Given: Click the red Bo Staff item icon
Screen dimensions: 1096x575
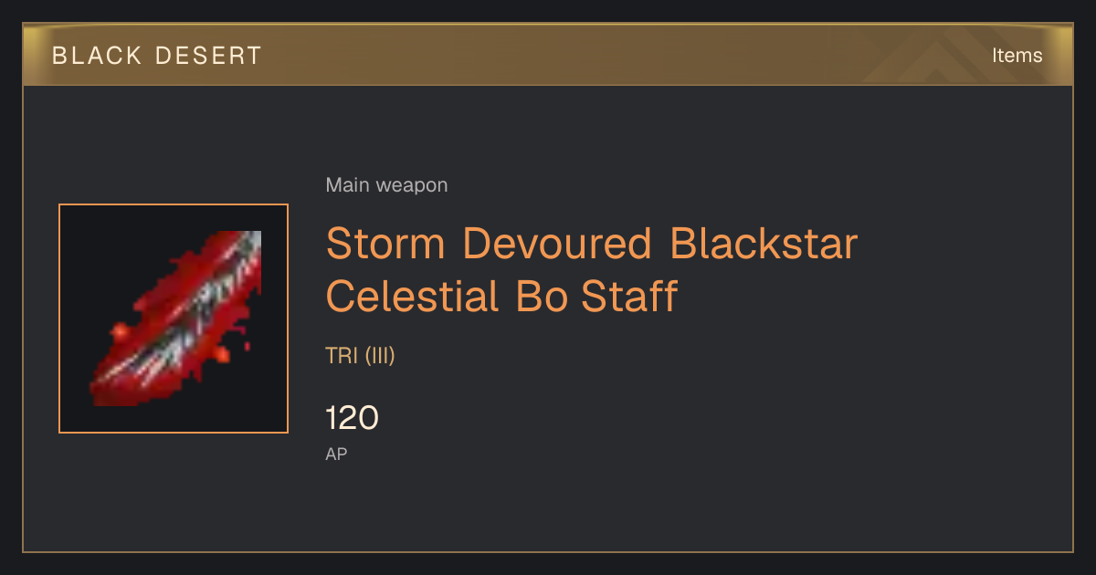Looking at the screenshot, I should click(x=174, y=319).
